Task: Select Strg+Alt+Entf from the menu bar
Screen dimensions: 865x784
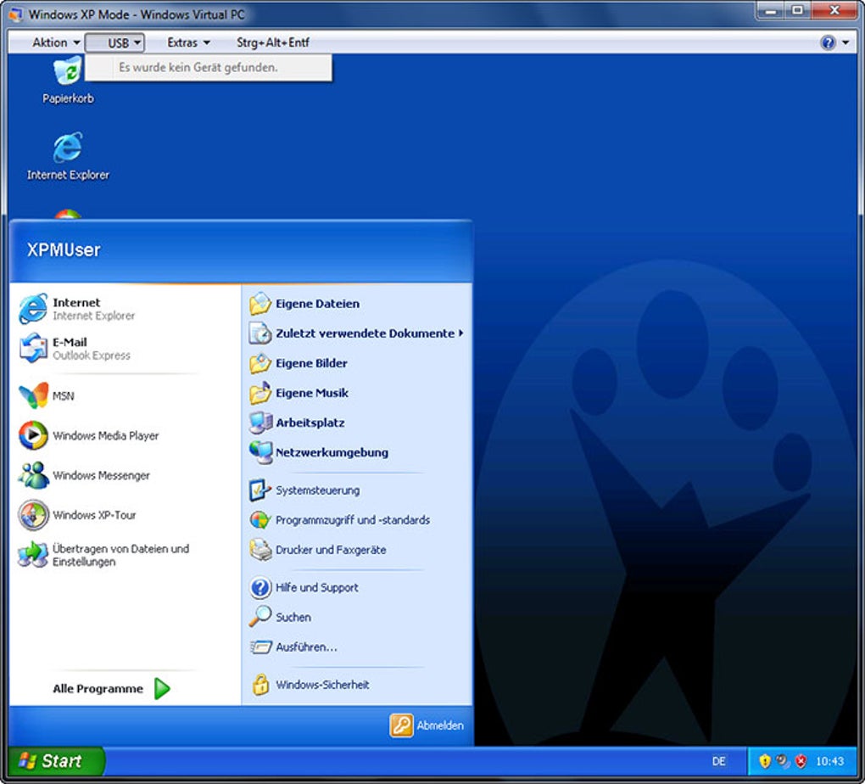Action: tap(273, 42)
